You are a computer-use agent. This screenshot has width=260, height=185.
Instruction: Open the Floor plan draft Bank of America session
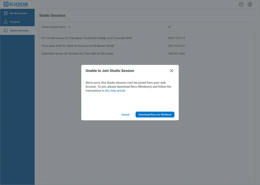(x=78, y=46)
